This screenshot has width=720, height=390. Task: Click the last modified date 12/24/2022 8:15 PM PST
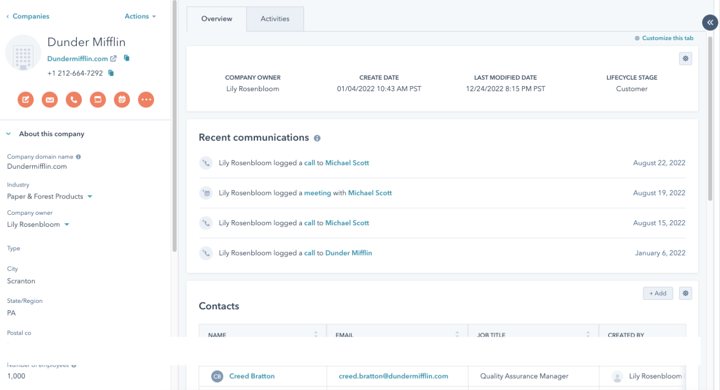[505, 89]
